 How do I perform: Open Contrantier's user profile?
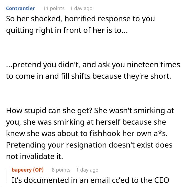click(x=20, y=8)
